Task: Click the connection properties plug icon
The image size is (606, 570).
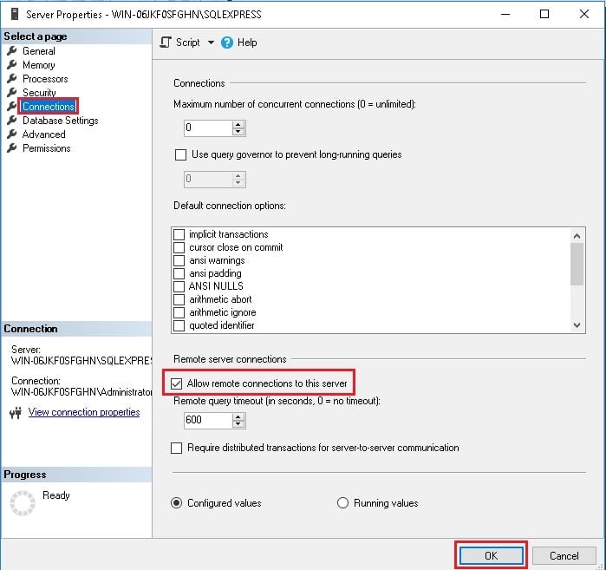Action: click(16, 413)
